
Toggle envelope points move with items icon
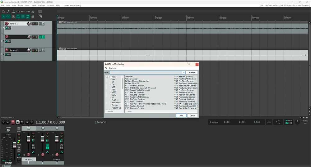click(x=18, y=16)
